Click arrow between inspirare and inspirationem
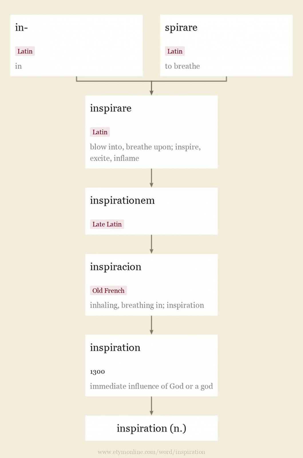Image resolution: width=303 pixels, height=458 pixels. click(x=151, y=178)
